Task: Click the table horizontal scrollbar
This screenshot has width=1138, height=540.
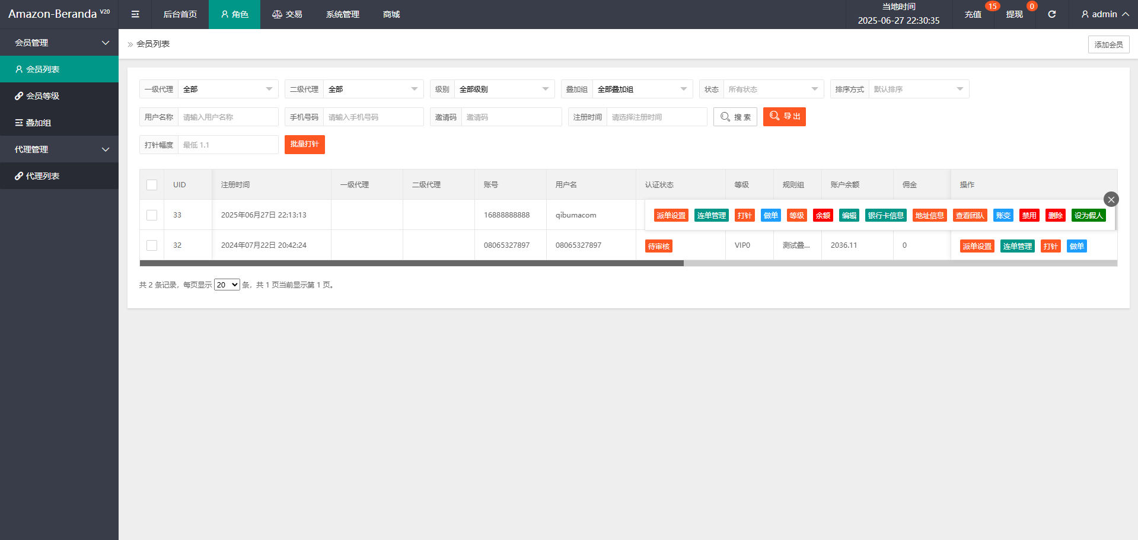Action: coord(412,263)
